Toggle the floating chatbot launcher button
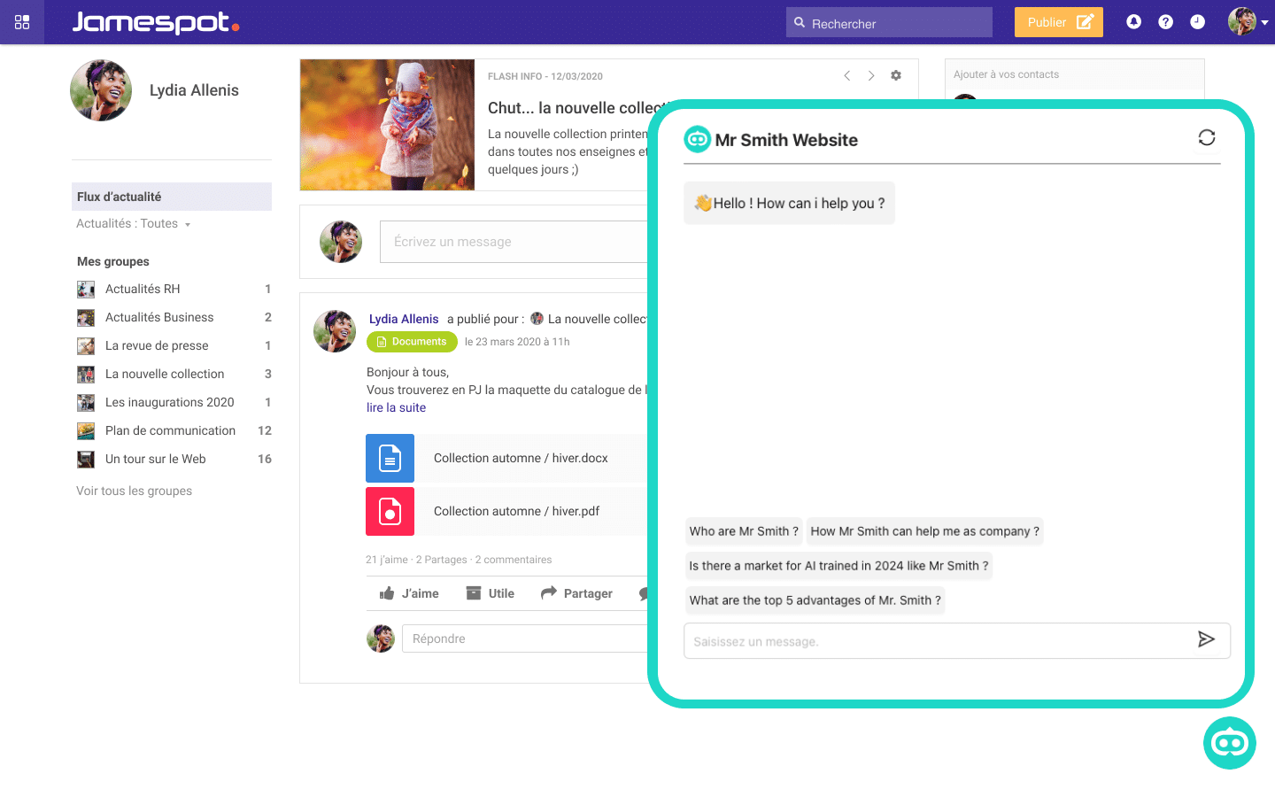The width and height of the screenshot is (1275, 797). click(x=1230, y=743)
